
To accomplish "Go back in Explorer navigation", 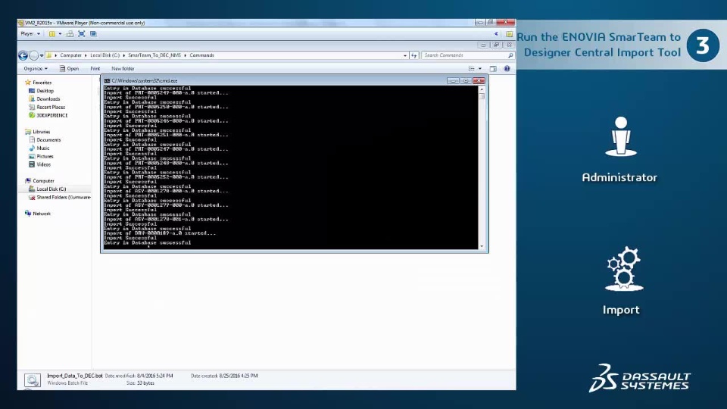I will (23, 55).
